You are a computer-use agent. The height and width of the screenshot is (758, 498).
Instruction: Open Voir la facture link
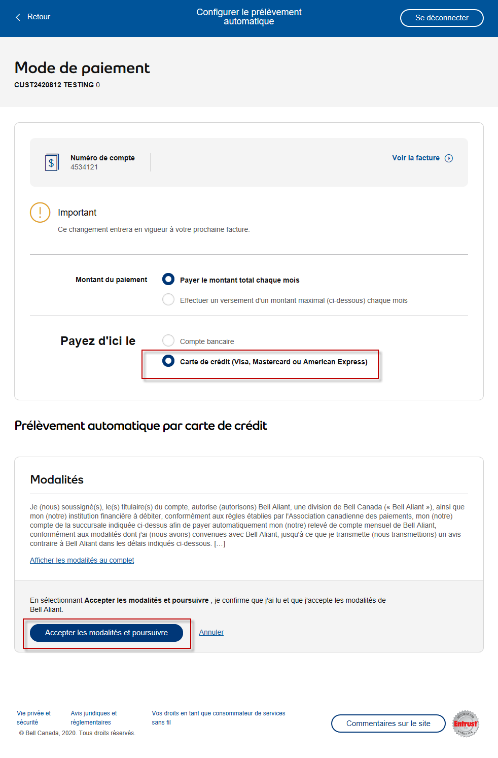pos(416,158)
